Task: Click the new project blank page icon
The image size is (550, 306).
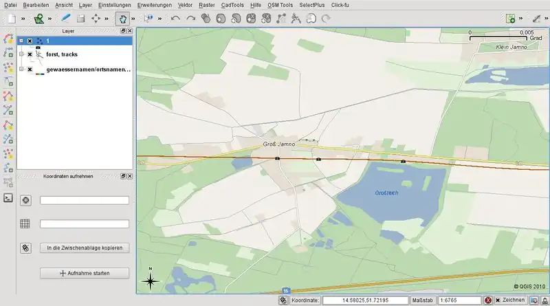Action: pos(11,19)
